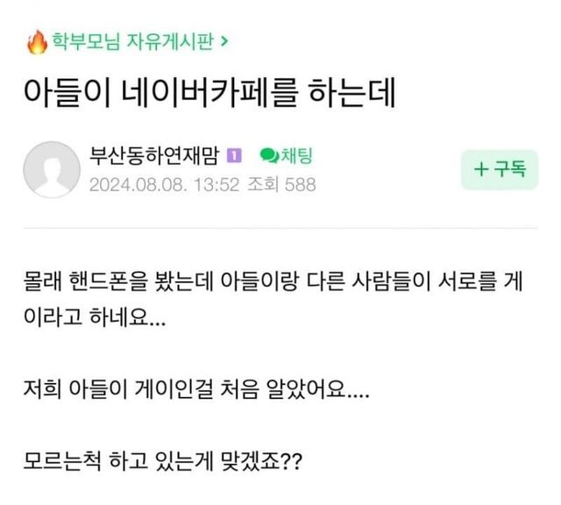The height and width of the screenshot is (505, 561).
Task: Click the plus sign in the 구독 button
Action: 480,170
